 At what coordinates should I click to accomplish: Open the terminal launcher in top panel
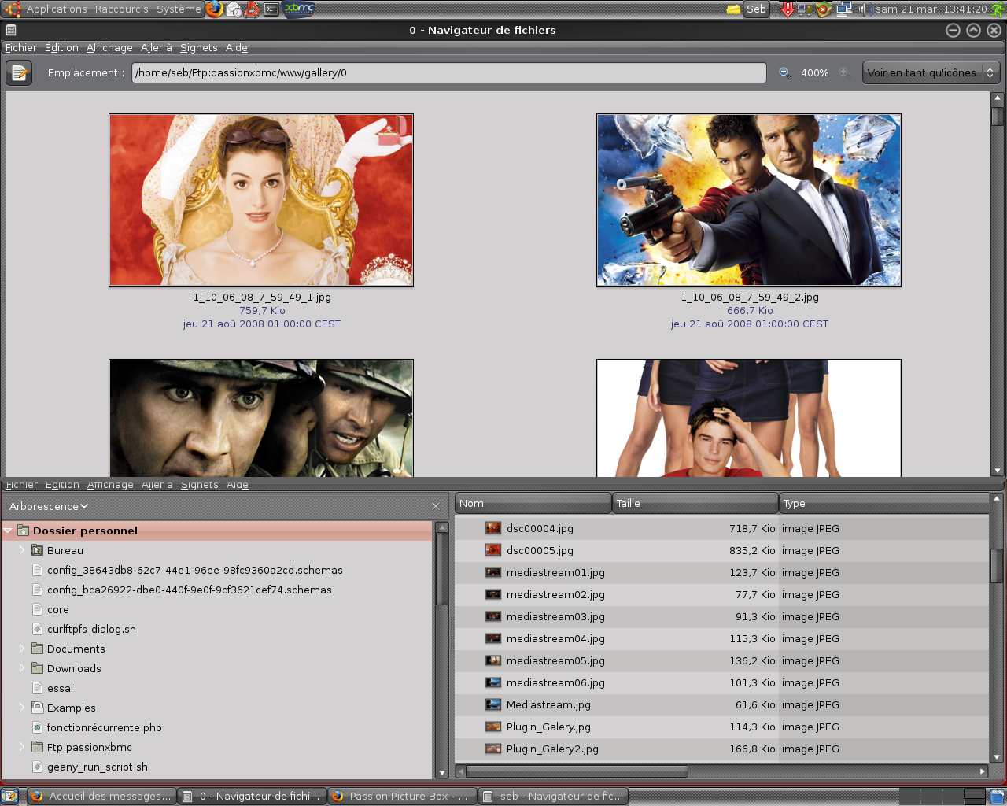click(x=271, y=9)
